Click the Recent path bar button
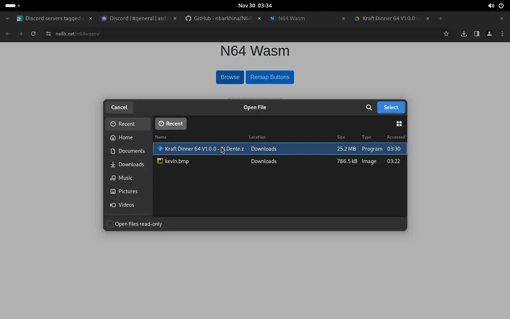 click(171, 124)
